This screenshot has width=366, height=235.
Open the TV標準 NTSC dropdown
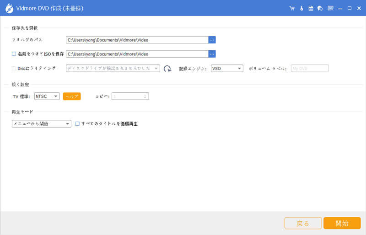tap(47, 96)
